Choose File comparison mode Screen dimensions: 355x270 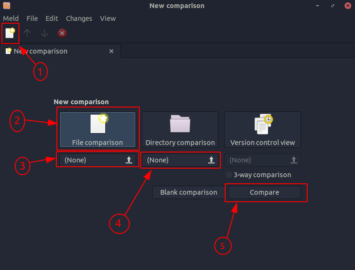[x=98, y=129]
